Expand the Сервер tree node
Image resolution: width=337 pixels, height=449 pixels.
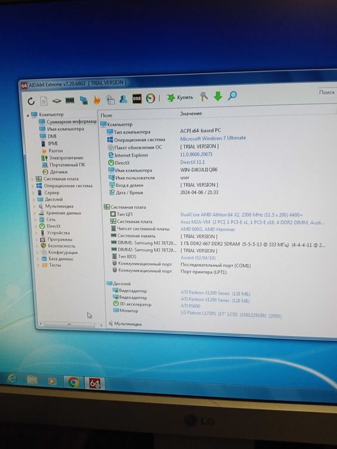(33, 193)
